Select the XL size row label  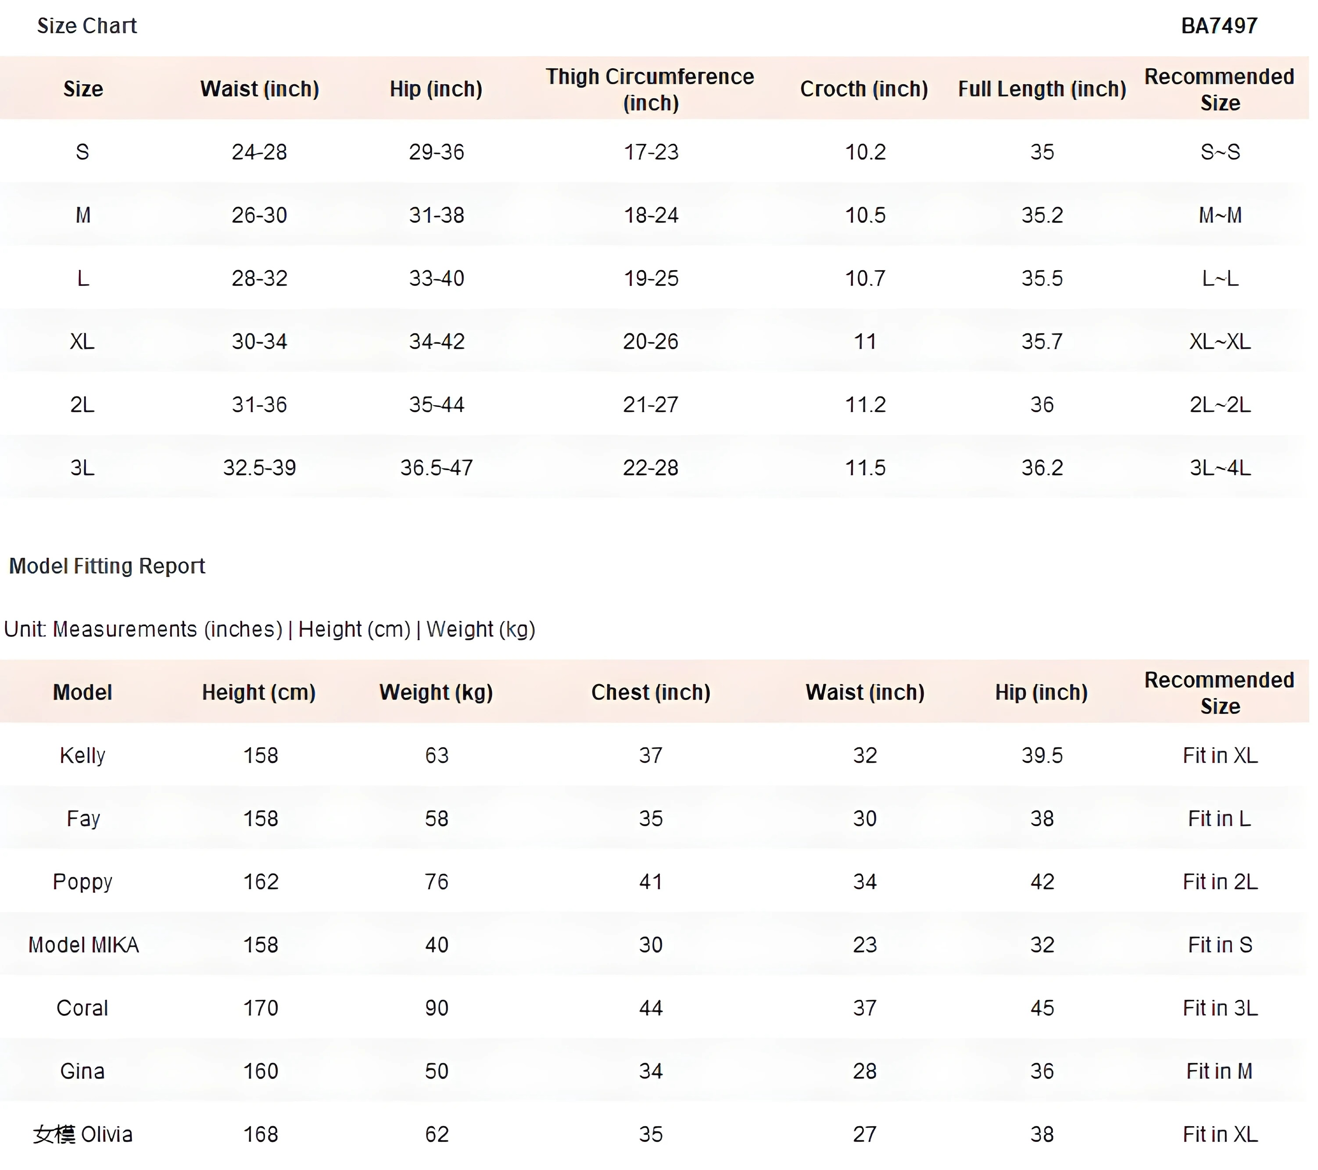click(x=82, y=342)
